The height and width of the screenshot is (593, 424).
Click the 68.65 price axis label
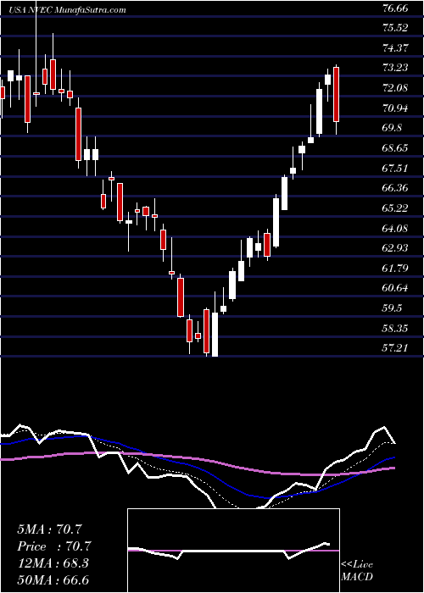pyautogui.click(x=395, y=148)
